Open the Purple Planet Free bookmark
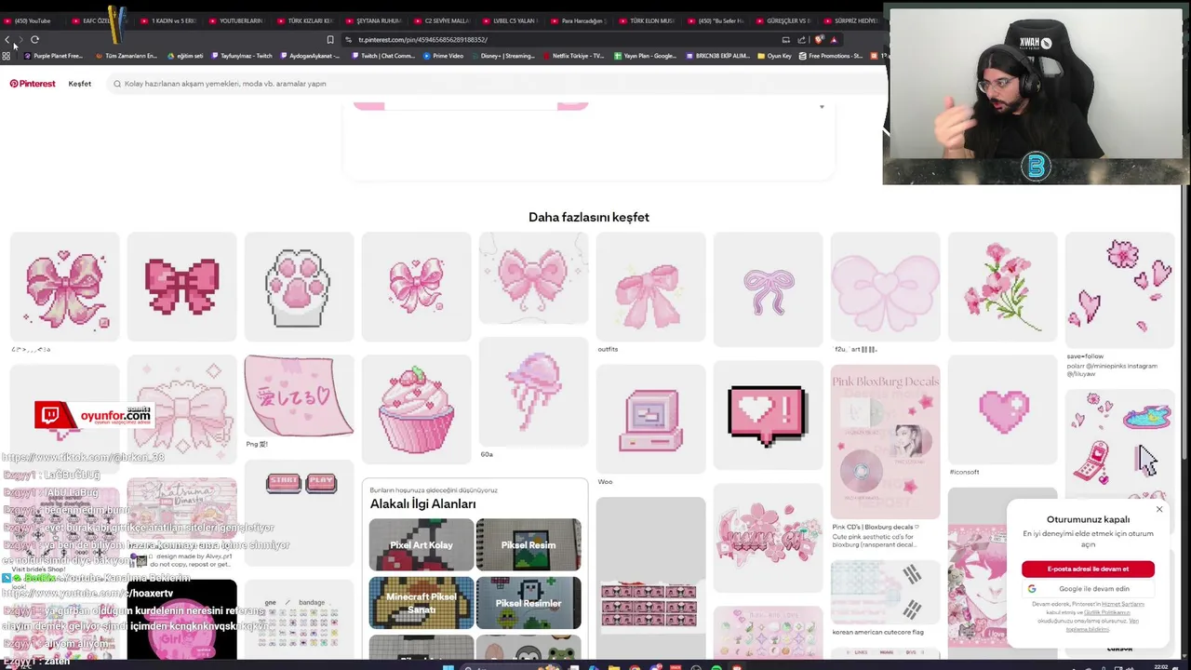The width and height of the screenshot is (1191, 670). click(53, 56)
